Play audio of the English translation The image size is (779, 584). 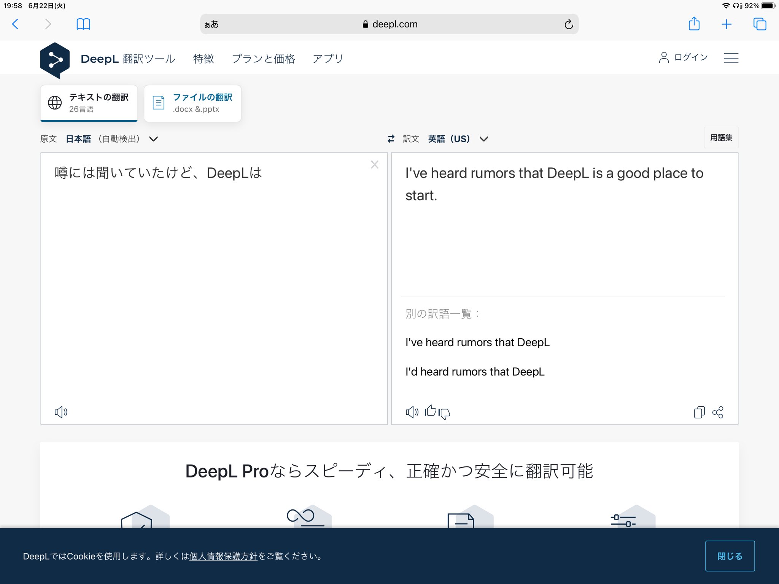click(x=412, y=412)
